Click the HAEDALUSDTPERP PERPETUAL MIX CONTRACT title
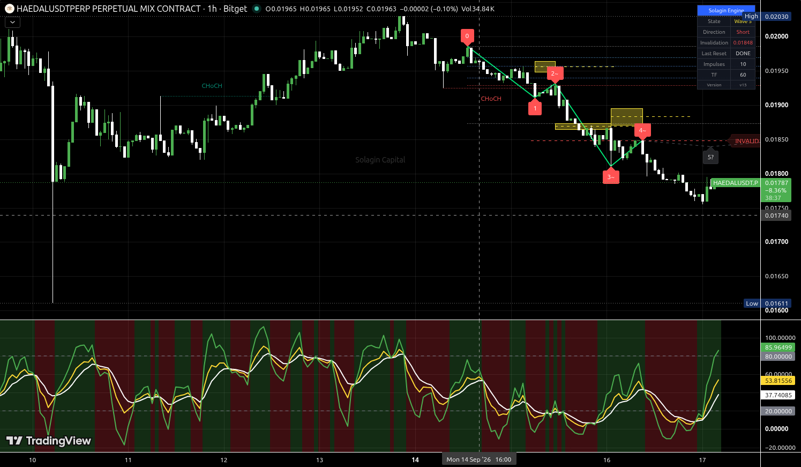This screenshot has height=467, width=801. click(x=109, y=9)
